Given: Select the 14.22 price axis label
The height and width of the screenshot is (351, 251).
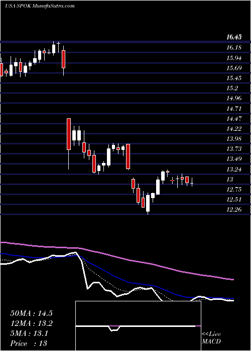Looking at the screenshot, I should coord(234,129).
